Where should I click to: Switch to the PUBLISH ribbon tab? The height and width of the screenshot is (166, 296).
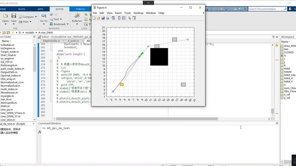click(80, 9)
